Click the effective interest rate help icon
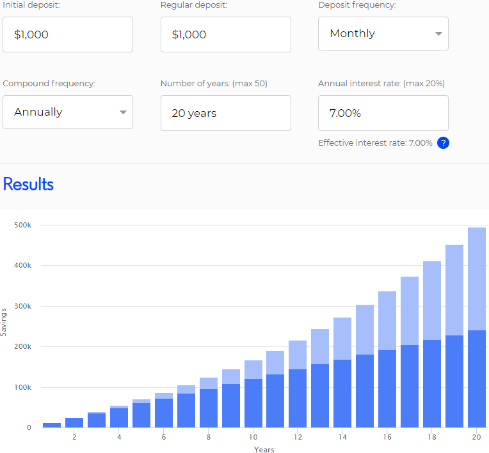 443,143
